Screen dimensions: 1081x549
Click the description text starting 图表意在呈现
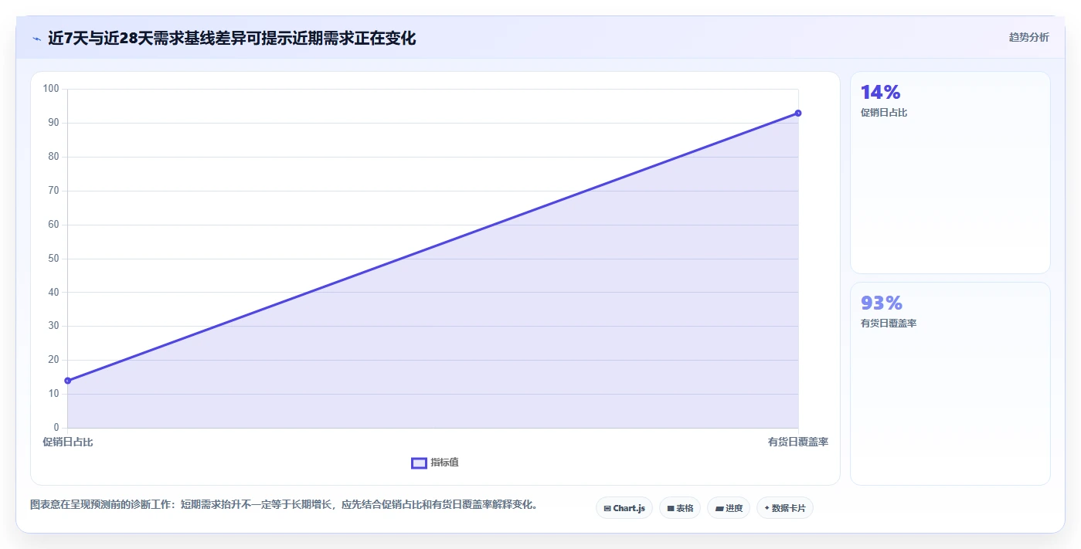[x=284, y=505]
